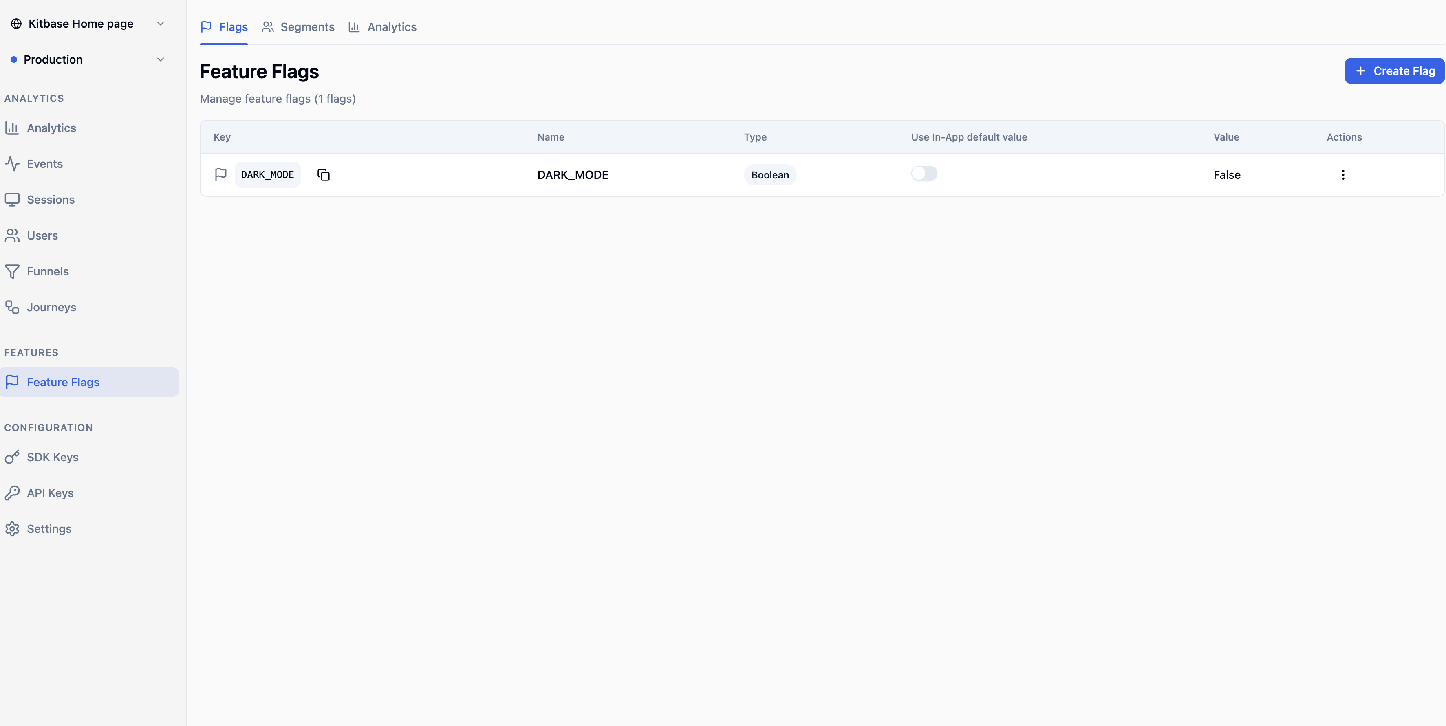Collapse the project name chevron
This screenshot has height=726, width=1446.
[161, 24]
